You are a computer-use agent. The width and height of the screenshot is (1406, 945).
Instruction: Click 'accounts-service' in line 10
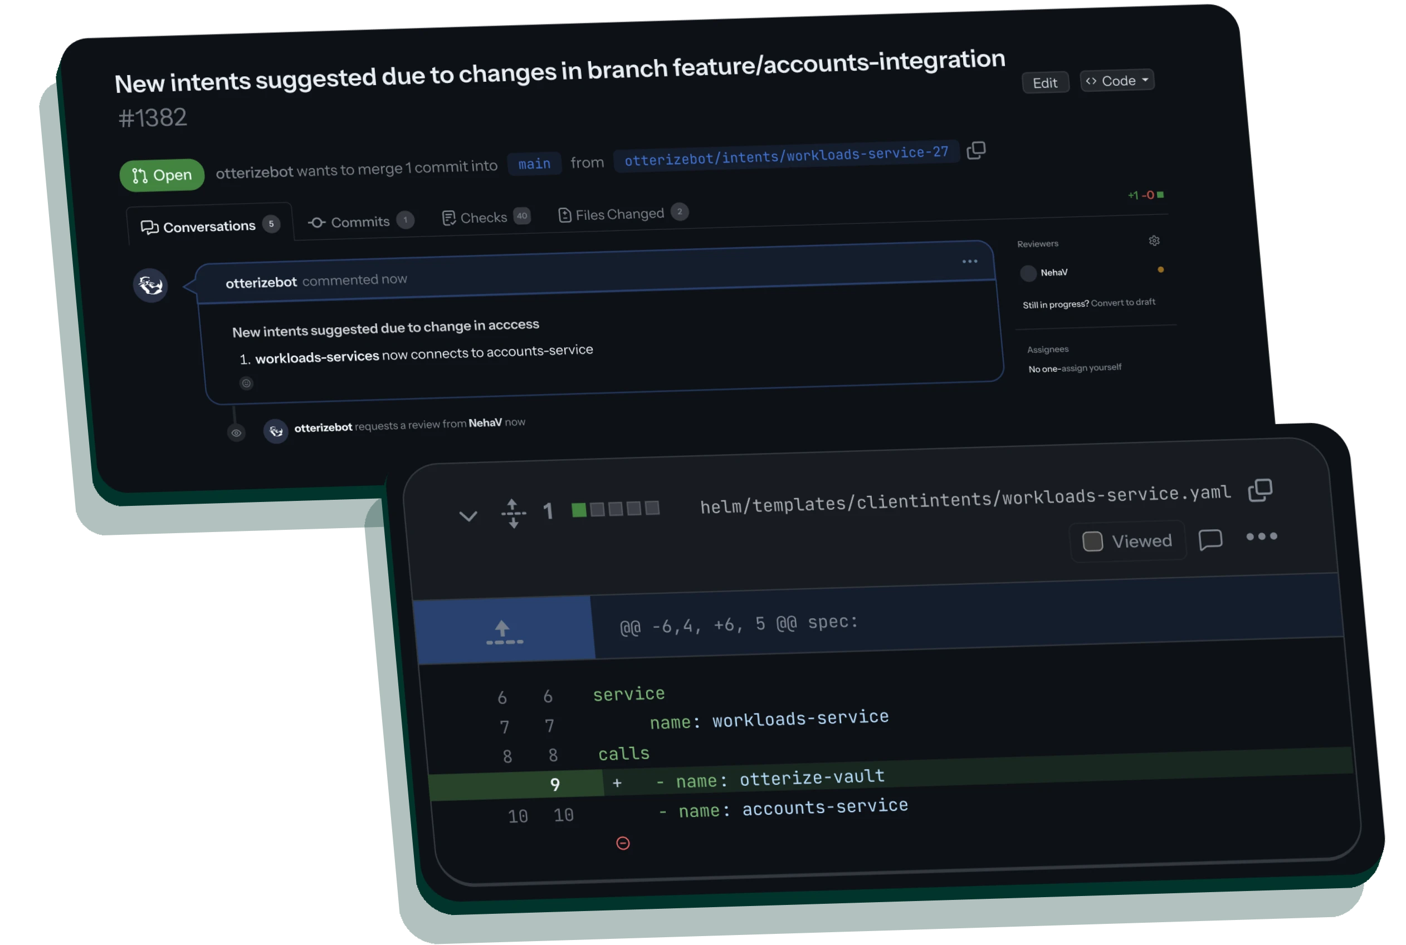[x=825, y=807]
